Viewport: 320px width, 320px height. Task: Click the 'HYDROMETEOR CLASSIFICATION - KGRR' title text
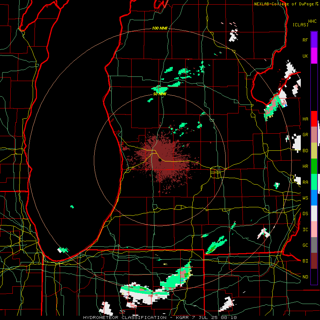point(137,318)
